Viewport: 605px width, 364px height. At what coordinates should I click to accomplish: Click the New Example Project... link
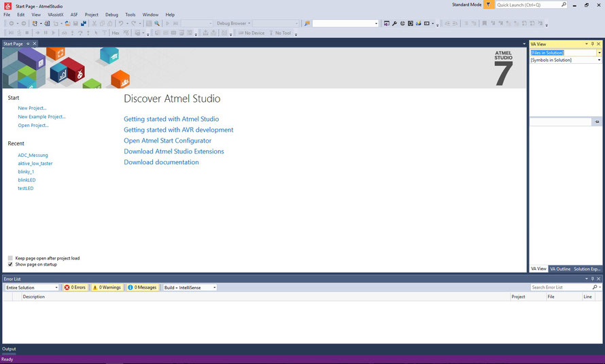tap(41, 116)
